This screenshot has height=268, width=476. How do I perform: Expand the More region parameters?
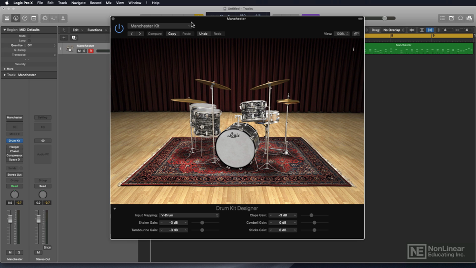5,69
